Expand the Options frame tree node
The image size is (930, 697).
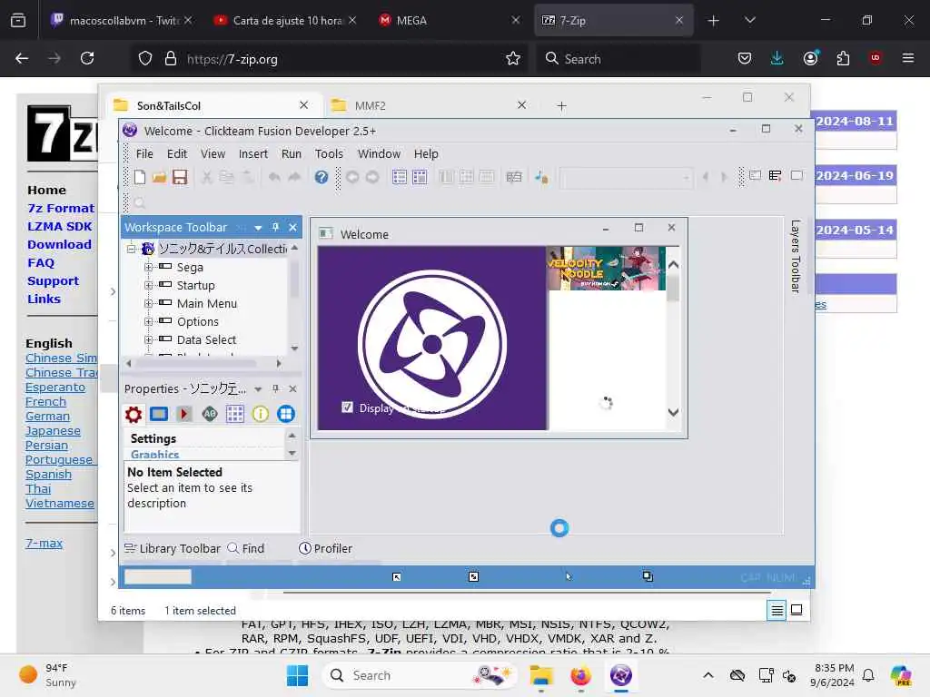pos(148,321)
